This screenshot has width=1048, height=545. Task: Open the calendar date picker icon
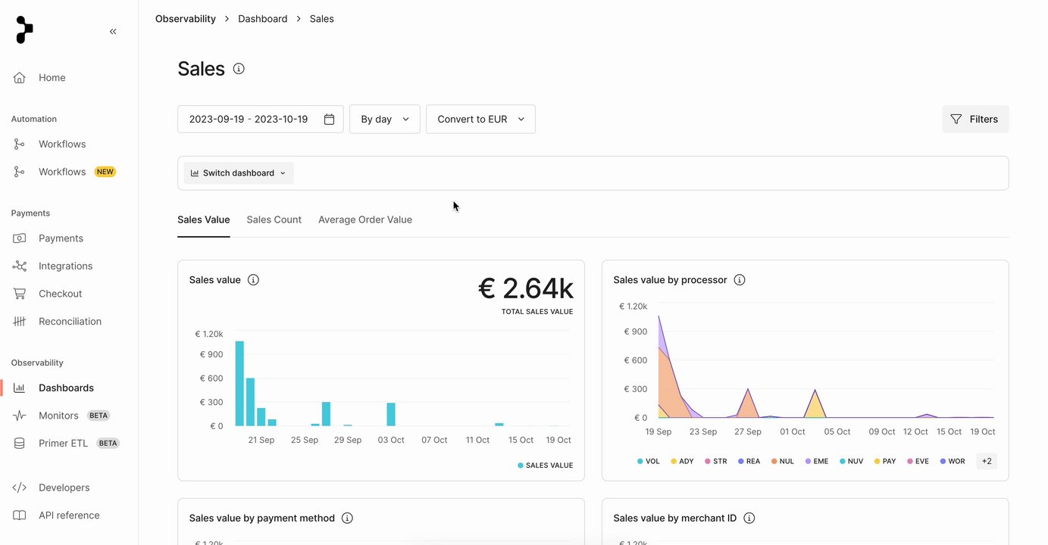click(x=329, y=120)
